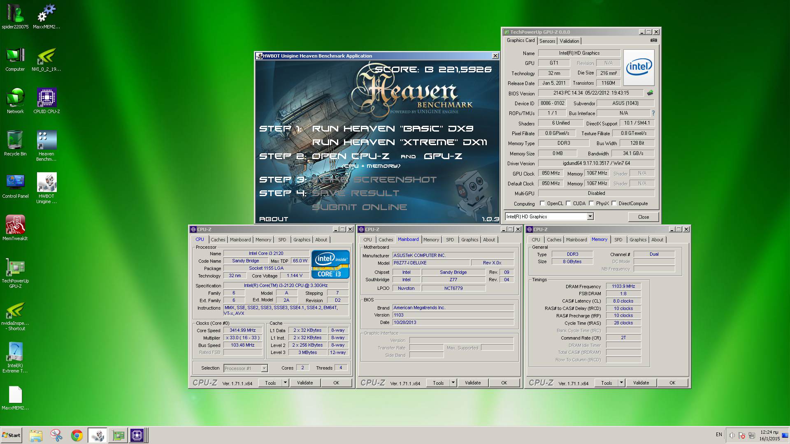The height and width of the screenshot is (444, 790).
Task: Open About tab in leftmost CPU-Z window
Action: click(321, 240)
